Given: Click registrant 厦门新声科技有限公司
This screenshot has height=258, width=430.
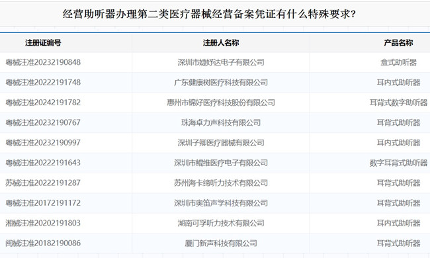Looking at the screenshot, I should click(x=221, y=243).
